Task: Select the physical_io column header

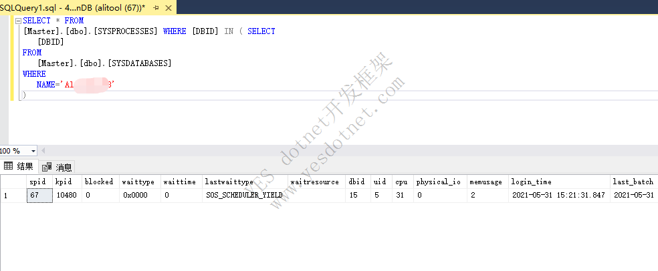Action: 440,182
